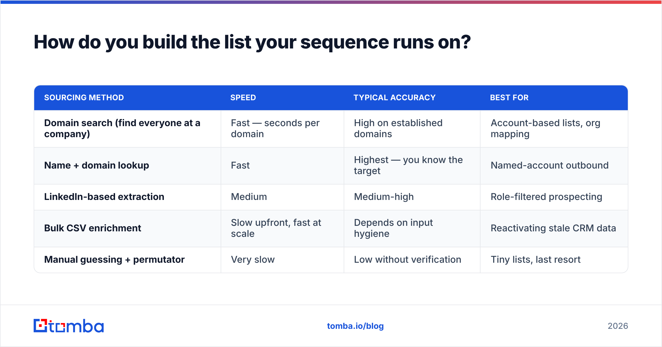This screenshot has height=347, width=662.
Task: Click the 'Medium-high' accuracy cell
Action: 412,197
